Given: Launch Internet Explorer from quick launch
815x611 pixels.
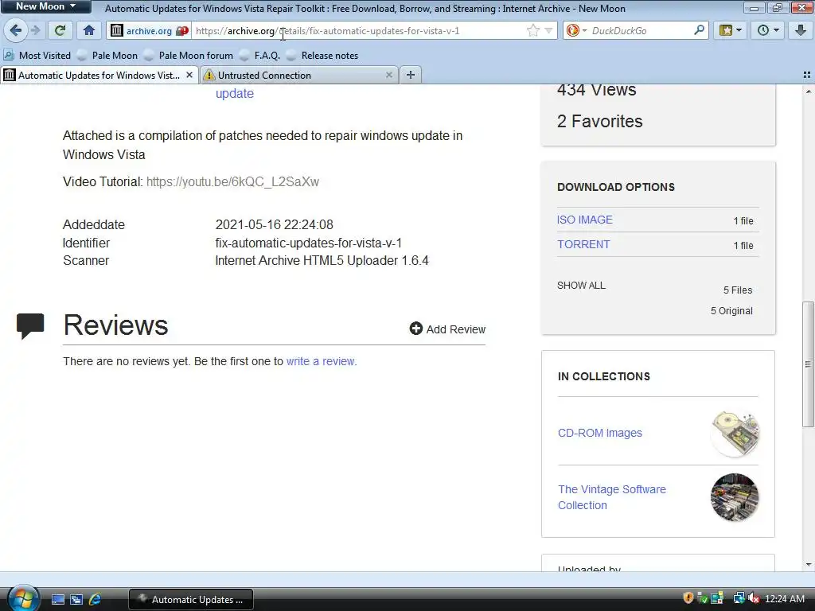Looking at the screenshot, I should tap(95, 600).
